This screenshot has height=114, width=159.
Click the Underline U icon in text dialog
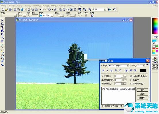pos(112,70)
